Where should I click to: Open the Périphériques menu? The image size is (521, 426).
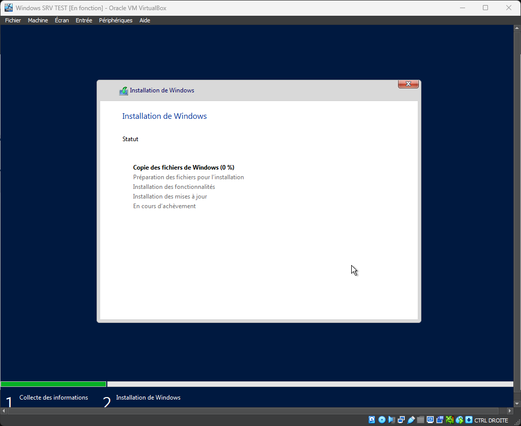(x=115, y=20)
